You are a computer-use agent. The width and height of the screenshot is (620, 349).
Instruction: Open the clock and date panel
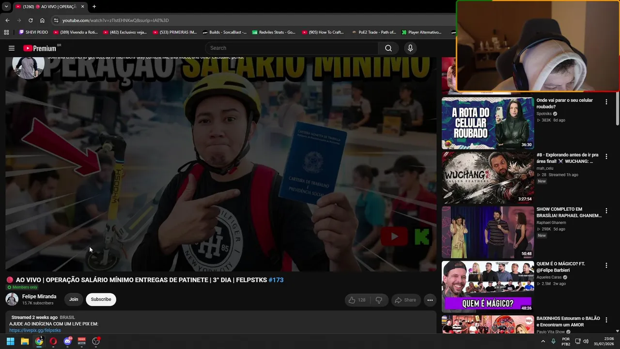coord(604,341)
